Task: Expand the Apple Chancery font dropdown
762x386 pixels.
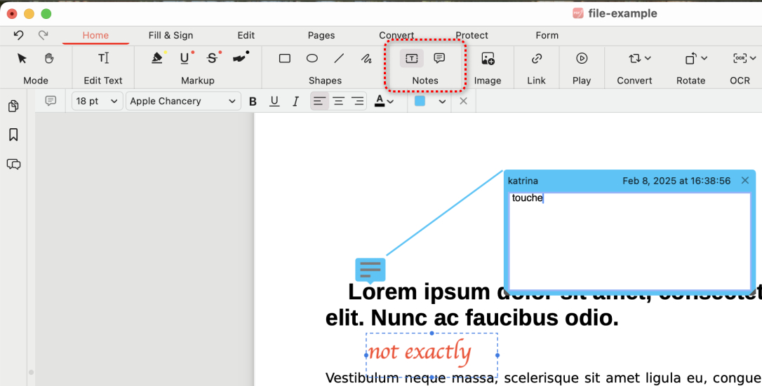Action: click(184, 102)
